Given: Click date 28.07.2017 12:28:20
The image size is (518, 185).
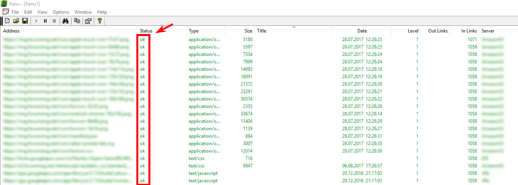Looking at the screenshot, I should [x=362, y=84].
